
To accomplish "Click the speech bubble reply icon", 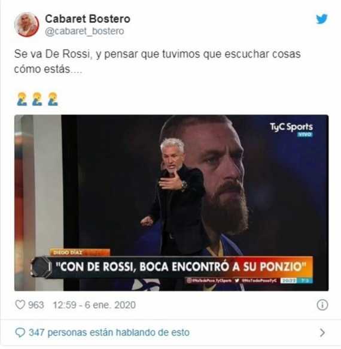I will [x=20, y=333].
